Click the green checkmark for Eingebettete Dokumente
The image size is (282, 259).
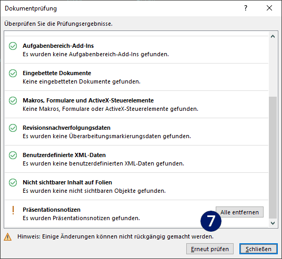[13, 73]
